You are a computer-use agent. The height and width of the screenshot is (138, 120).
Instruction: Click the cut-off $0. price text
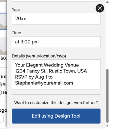point(3,58)
